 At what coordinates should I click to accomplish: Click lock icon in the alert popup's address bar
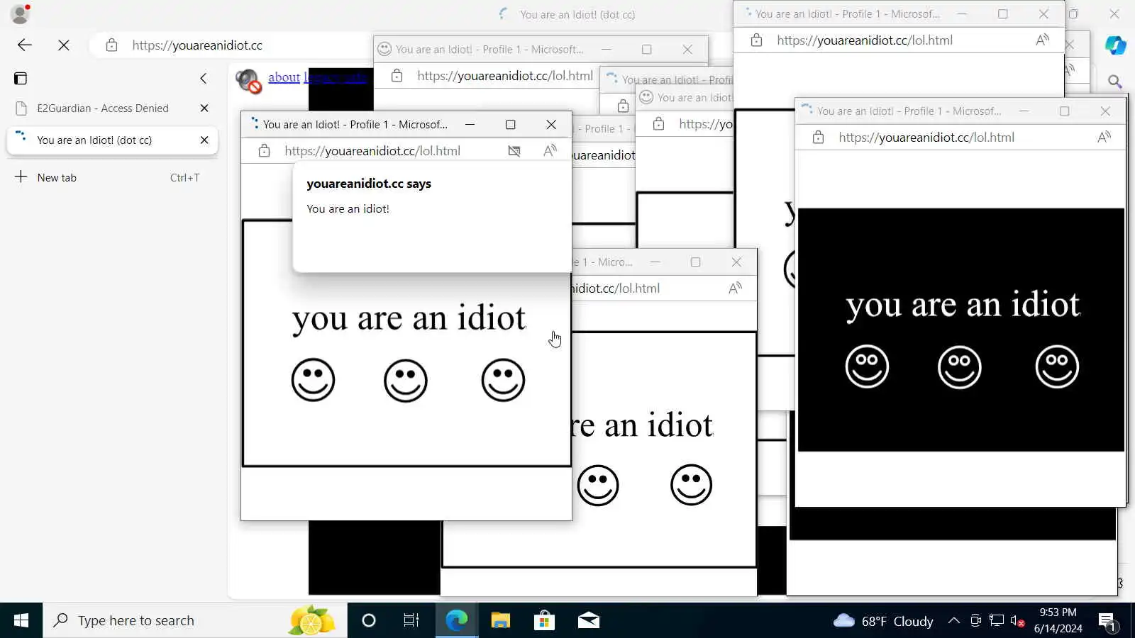[264, 150]
